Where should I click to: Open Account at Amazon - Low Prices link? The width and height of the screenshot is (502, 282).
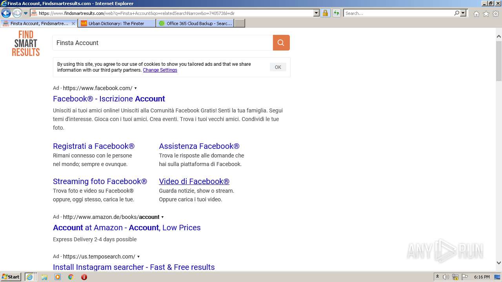pyautogui.click(x=127, y=228)
